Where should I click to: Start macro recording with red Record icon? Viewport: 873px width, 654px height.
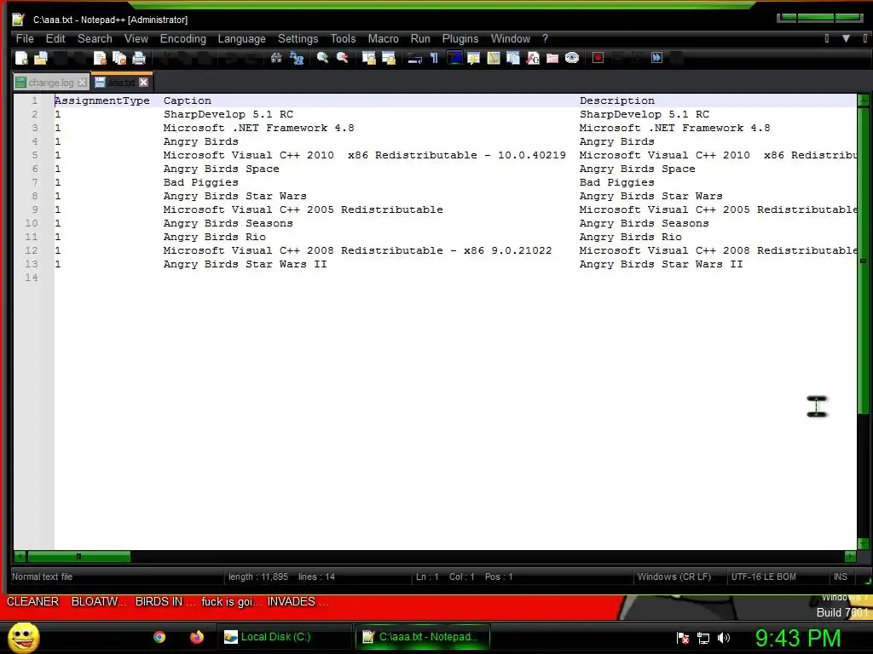click(x=598, y=58)
